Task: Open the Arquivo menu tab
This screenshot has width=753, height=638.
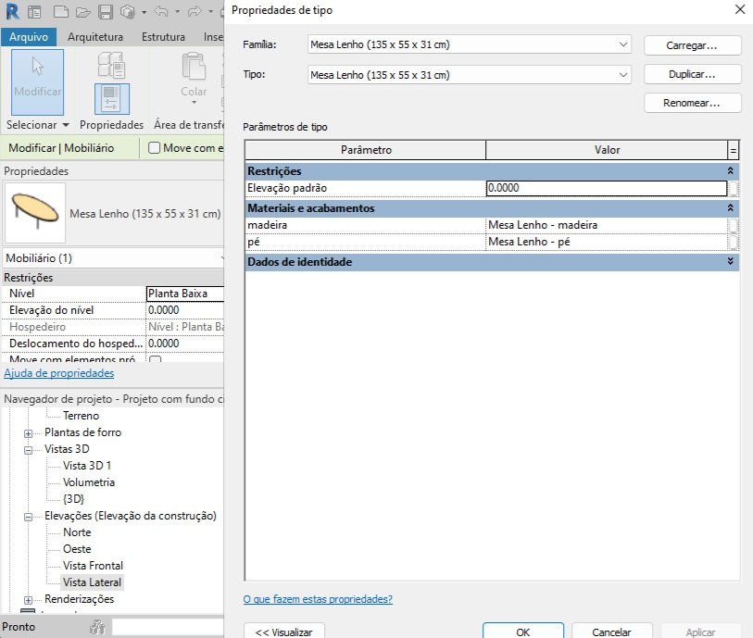Action: tap(29, 37)
